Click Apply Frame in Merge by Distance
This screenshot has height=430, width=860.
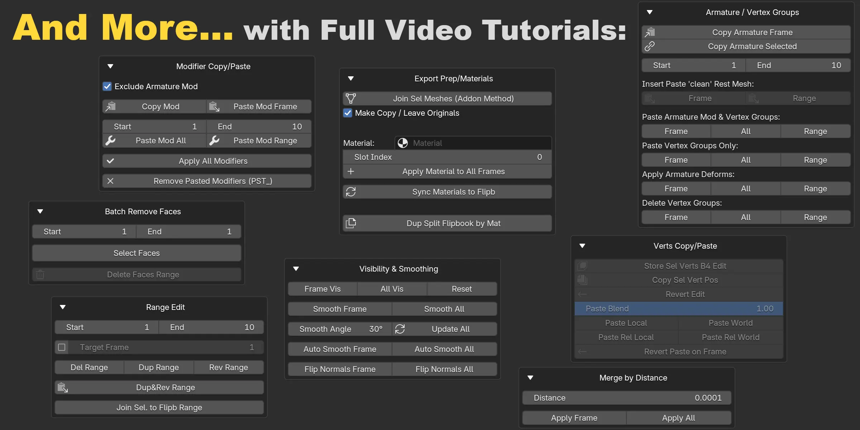[x=574, y=418]
